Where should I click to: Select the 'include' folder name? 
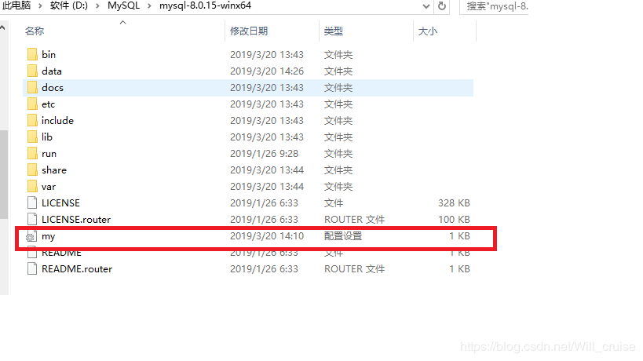coord(57,121)
